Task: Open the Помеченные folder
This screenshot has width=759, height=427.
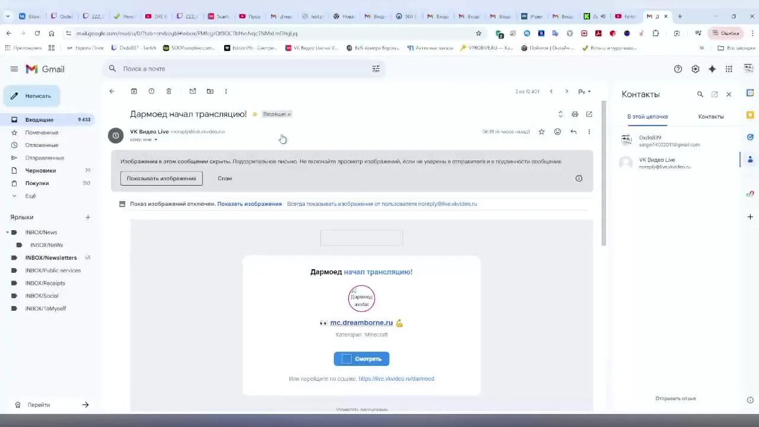Action: point(47,132)
